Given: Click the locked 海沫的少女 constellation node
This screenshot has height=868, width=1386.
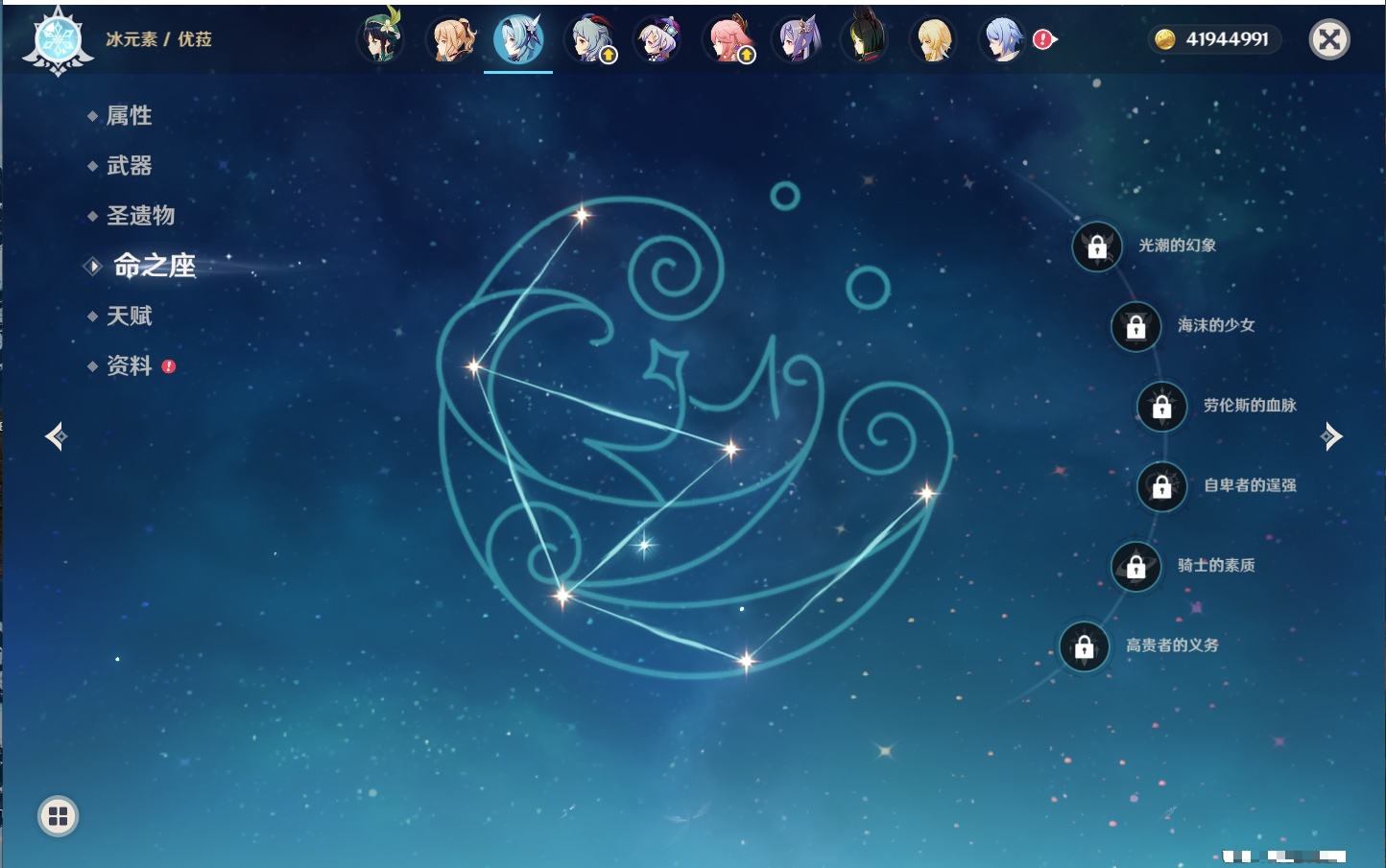Looking at the screenshot, I should pyautogui.click(x=1136, y=327).
